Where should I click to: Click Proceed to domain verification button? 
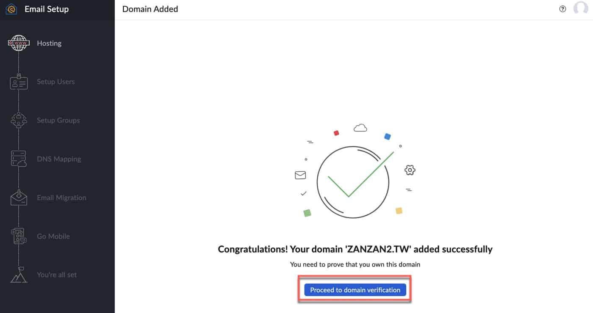point(355,290)
